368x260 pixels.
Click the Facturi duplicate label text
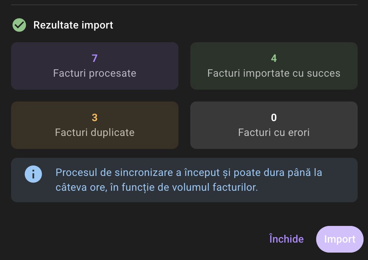[94, 132]
